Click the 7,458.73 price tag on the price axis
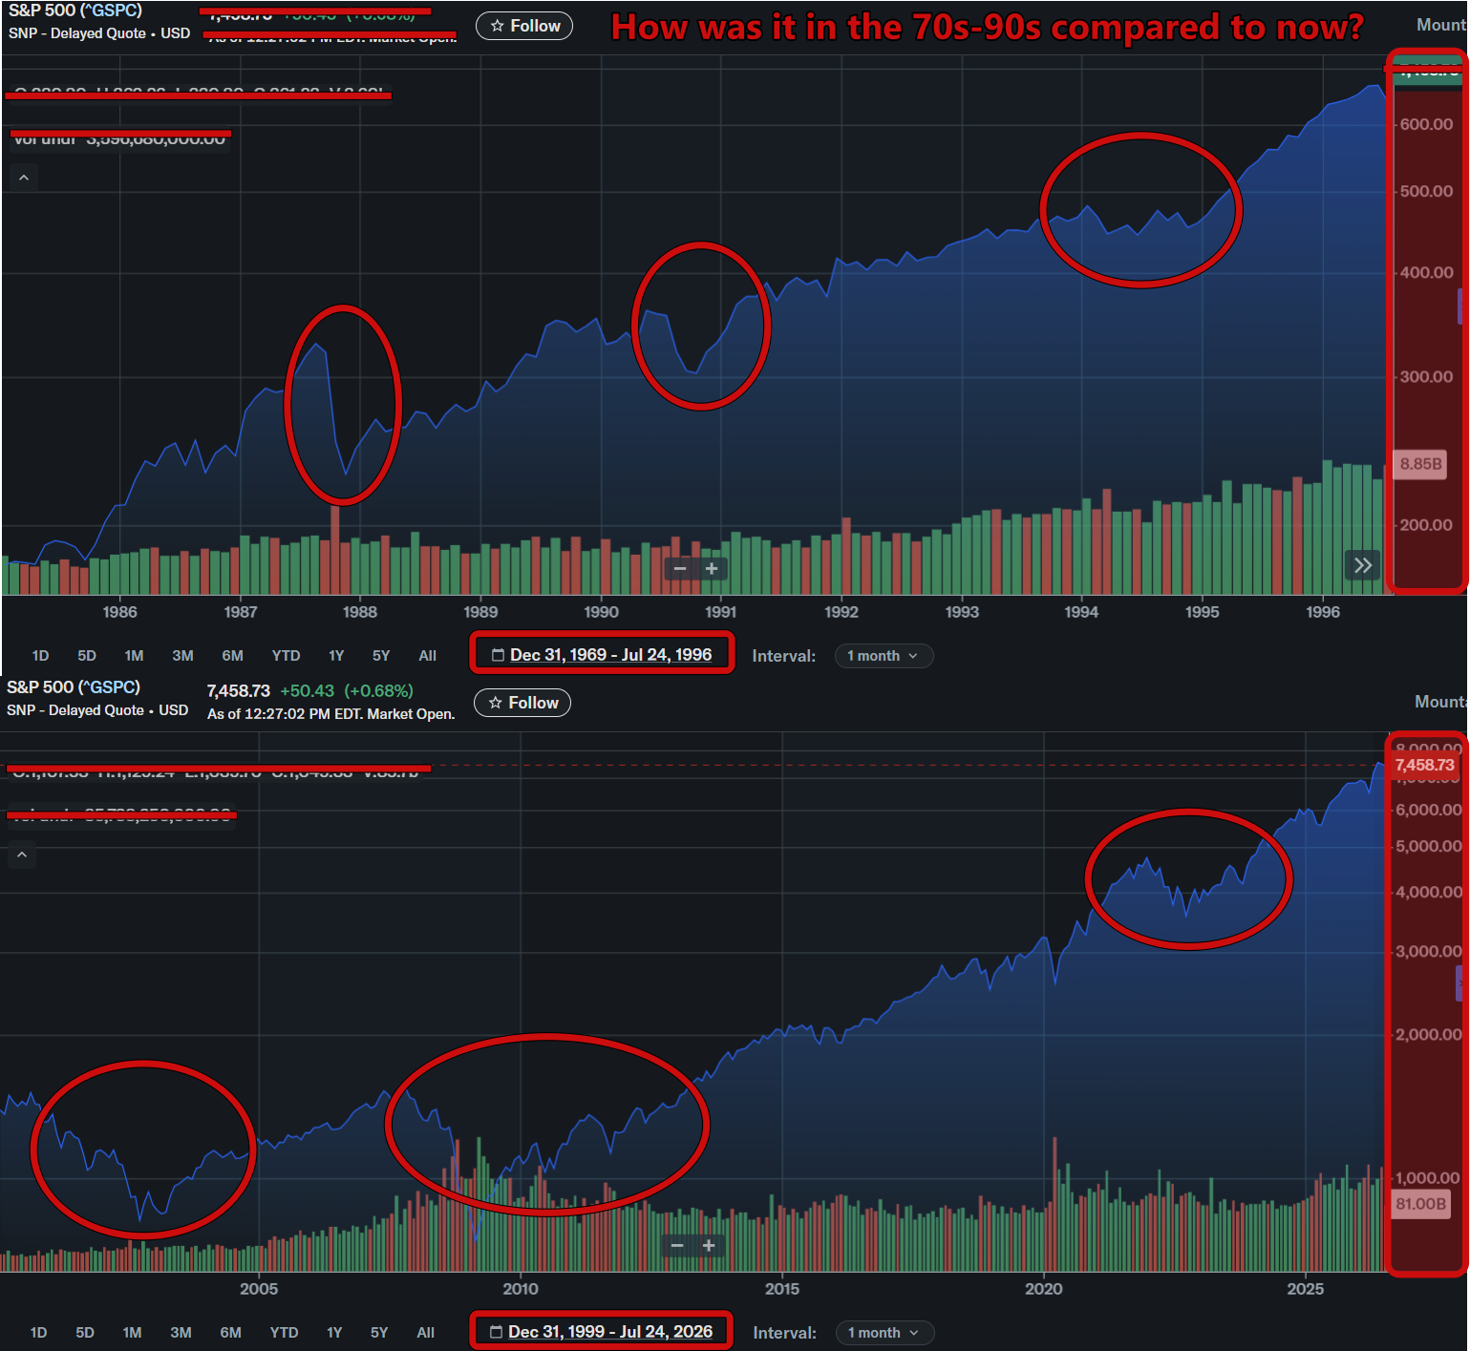This screenshot has width=1470, height=1351. 1424,766
